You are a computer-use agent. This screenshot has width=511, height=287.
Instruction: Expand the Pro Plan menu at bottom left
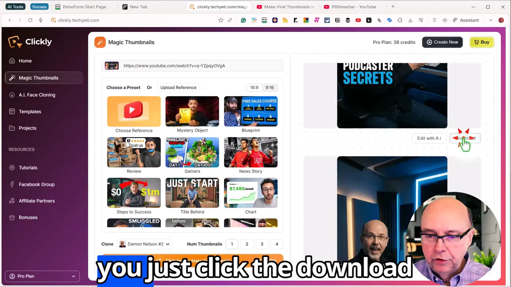(42, 276)
